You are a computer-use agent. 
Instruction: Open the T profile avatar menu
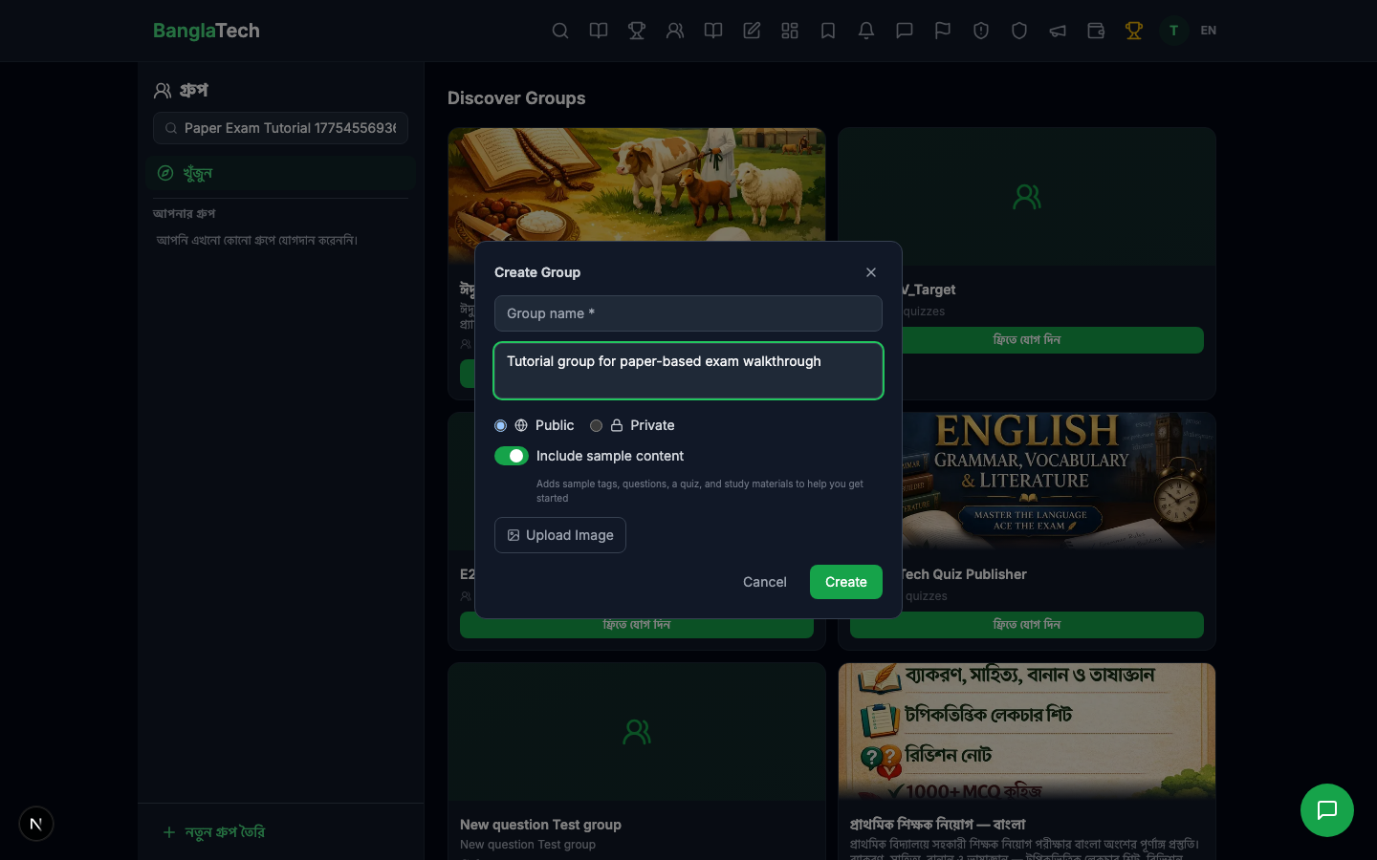[x=1173, y=31]
